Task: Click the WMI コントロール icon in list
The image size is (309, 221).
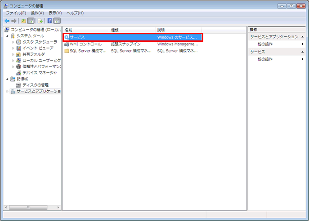Action: click(x=67, y=44)
